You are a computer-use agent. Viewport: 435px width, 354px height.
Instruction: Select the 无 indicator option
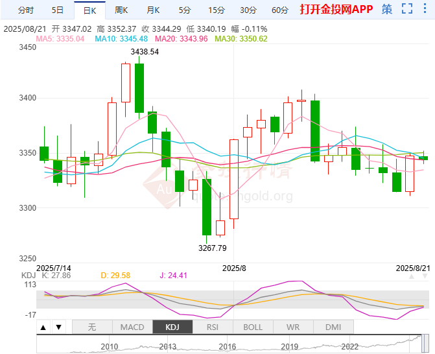(x=92, y=327)
